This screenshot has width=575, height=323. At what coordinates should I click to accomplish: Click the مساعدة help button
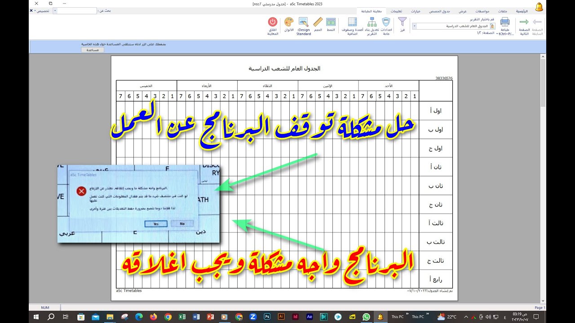pyautogui.click(x=93, y=50)
